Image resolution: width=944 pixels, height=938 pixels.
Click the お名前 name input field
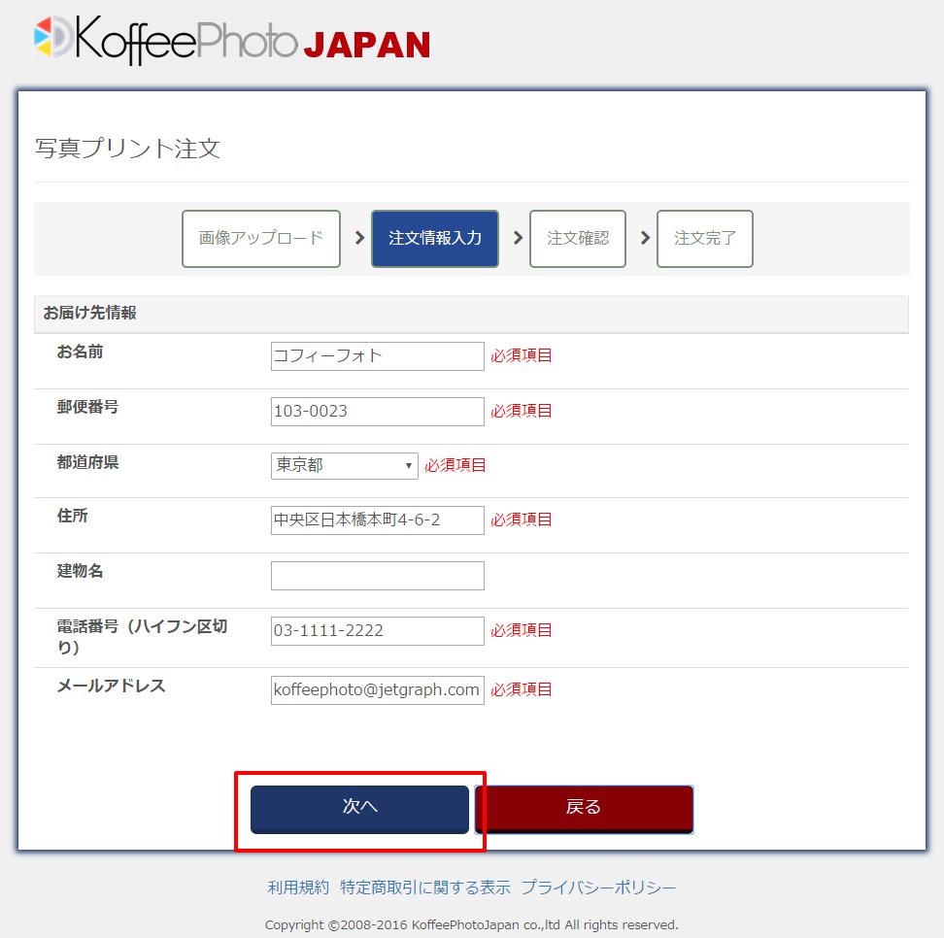point(377,356)
